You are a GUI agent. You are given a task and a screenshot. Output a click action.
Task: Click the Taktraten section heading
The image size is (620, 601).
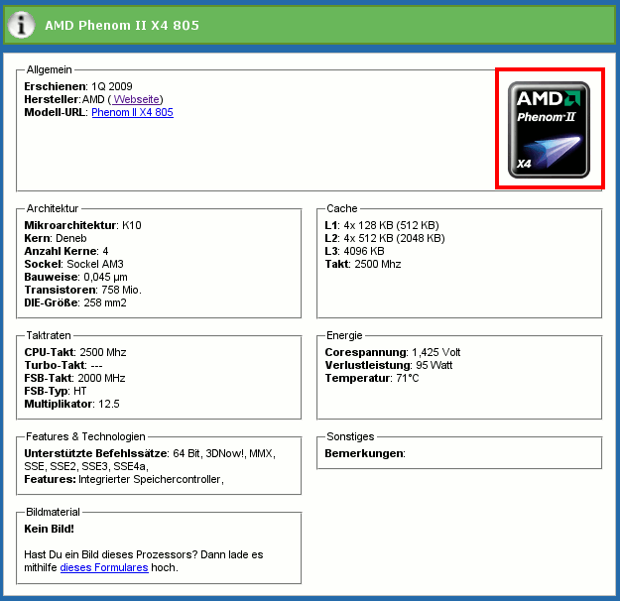pyautogui.click(x=49, y=336)
